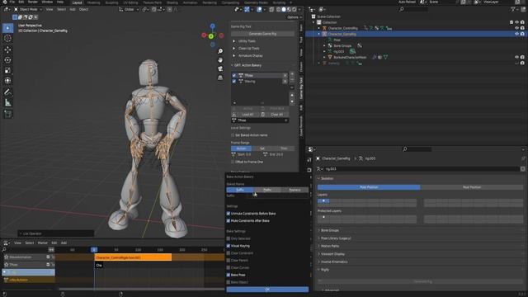Remove Tpose from the action bakery list

click(285, 75)
